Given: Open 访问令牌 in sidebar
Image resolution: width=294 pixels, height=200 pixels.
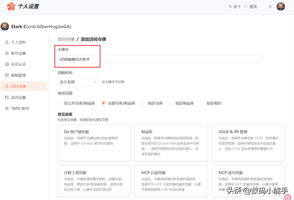Looking at the screenshot, I should [23, 86].
